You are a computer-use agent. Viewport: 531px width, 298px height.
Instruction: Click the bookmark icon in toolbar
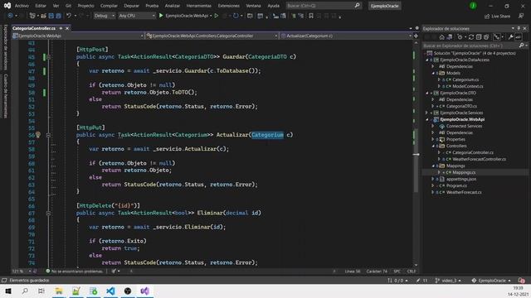click(x=311, y=16)
